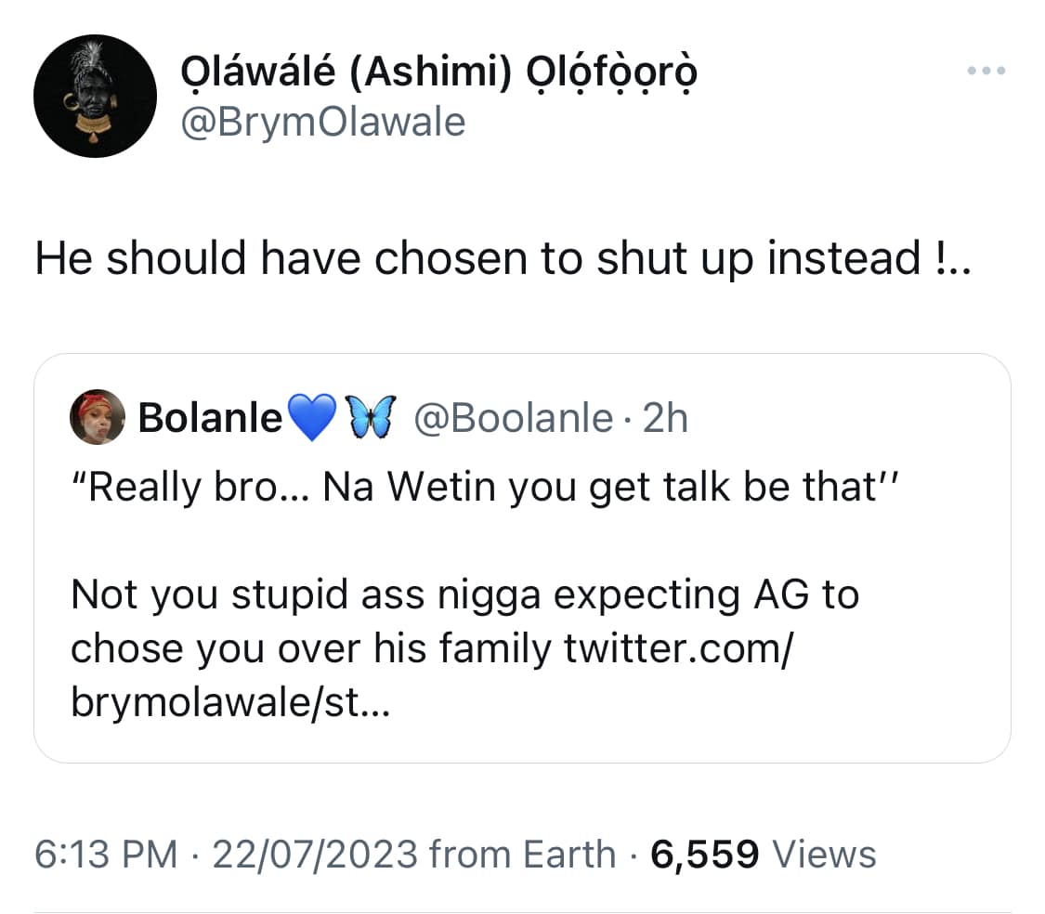
Task: Click the quoted tweet's 2h timestamp
Action: tap(665, 419)
